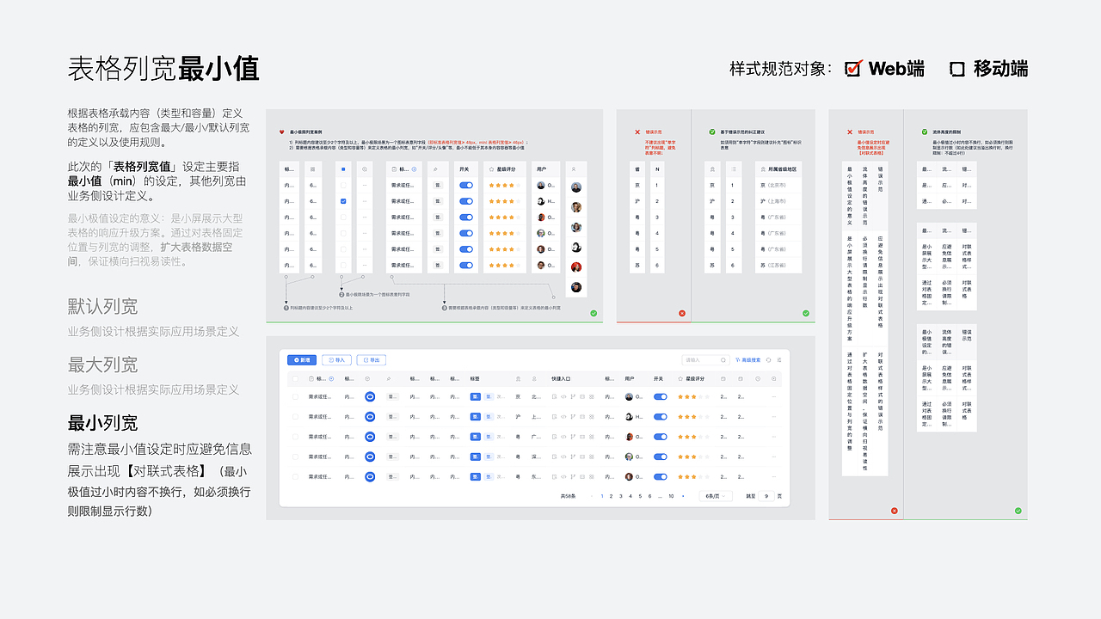Click the 所属省级地区 column header
This screenshot has width=1101, height=619.
coord(778,169)
